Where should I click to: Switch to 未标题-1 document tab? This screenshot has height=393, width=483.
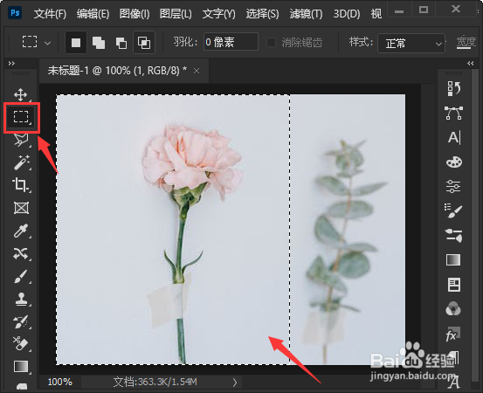point(117,71)
